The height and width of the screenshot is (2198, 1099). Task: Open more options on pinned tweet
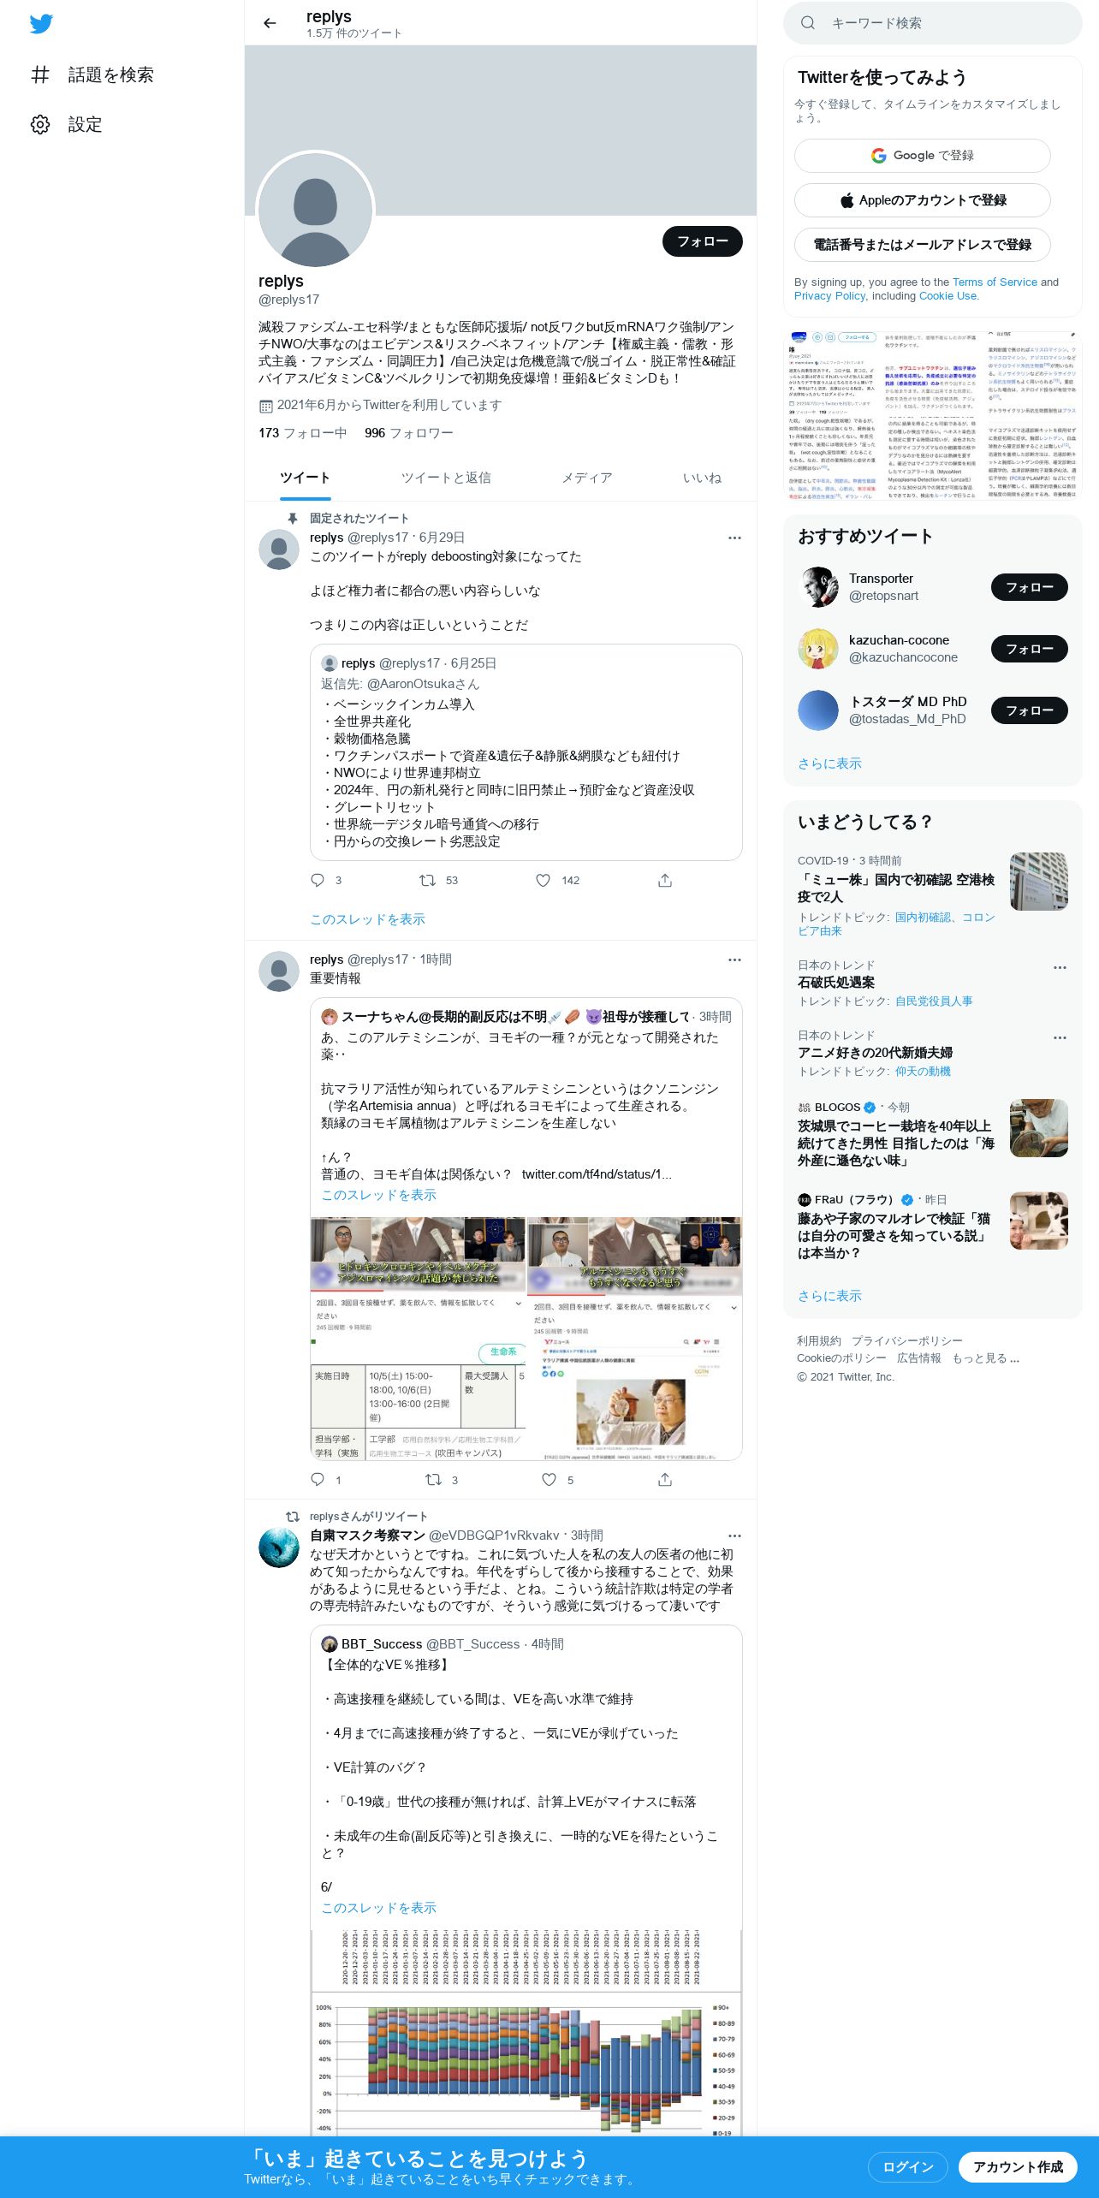[734, 538]
